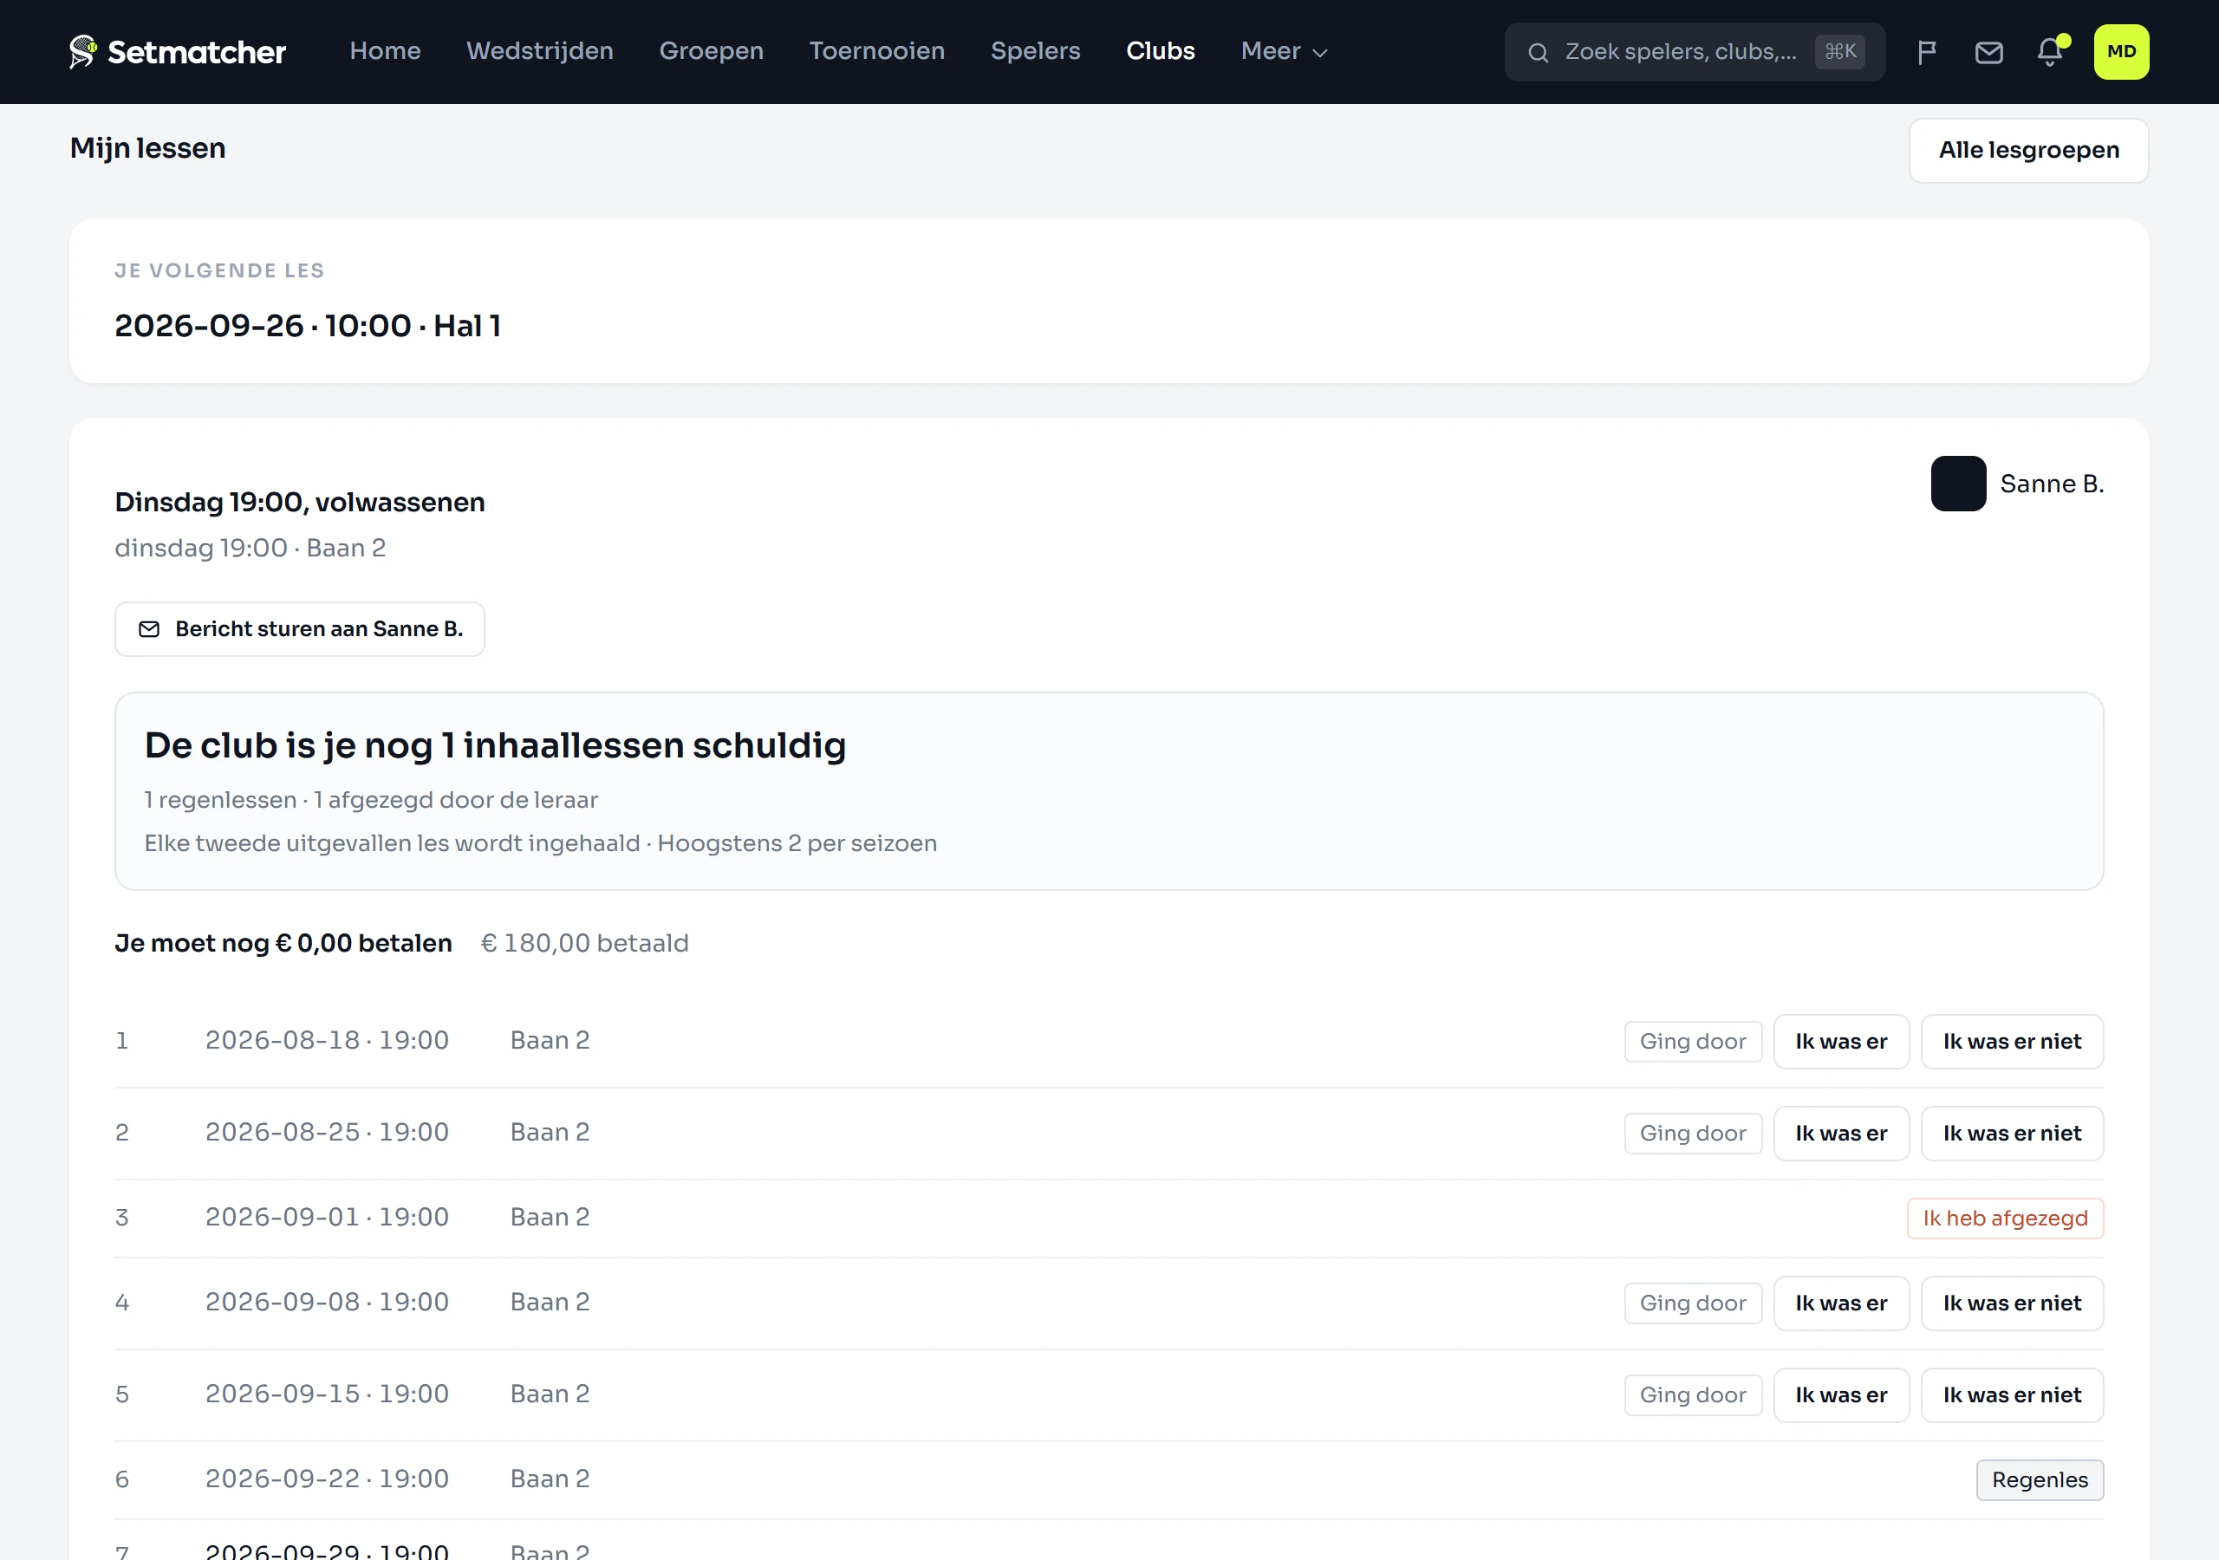Click 'Dinsdag 19:00, volwassenen' group title

pos(300,502)
